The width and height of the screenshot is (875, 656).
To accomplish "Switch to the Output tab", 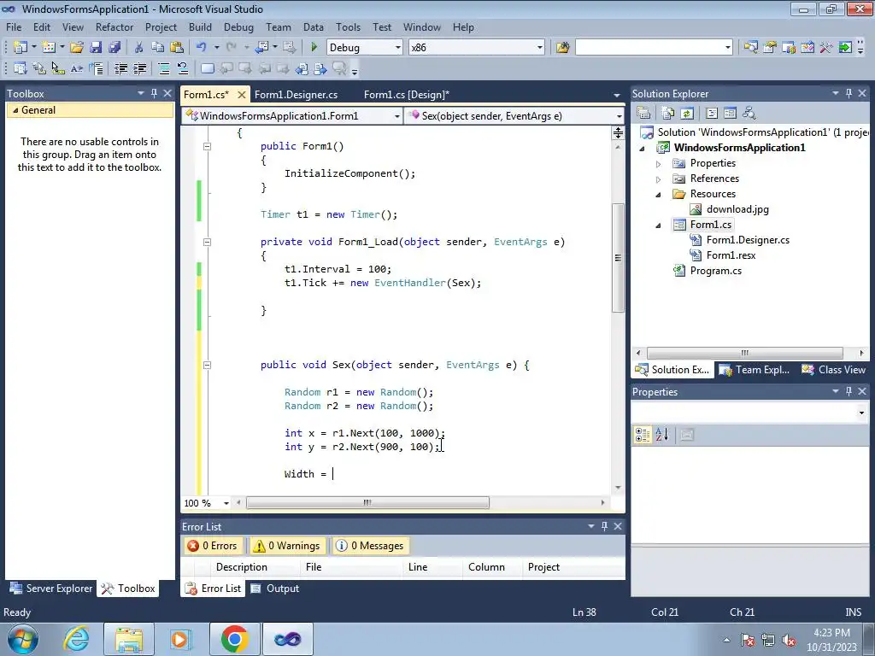I will 275,589.
